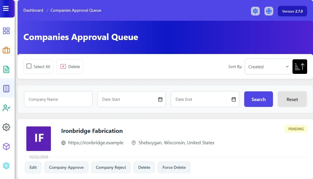The image size is (313, 179).
Task: Click Delete on the Ironbridge Fabrication card
Action: coord(144,167)
